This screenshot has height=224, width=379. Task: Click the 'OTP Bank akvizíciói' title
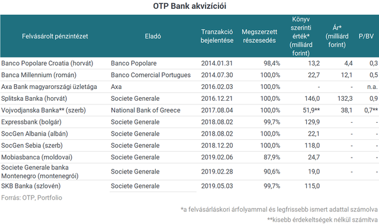[x=189, y=6]
